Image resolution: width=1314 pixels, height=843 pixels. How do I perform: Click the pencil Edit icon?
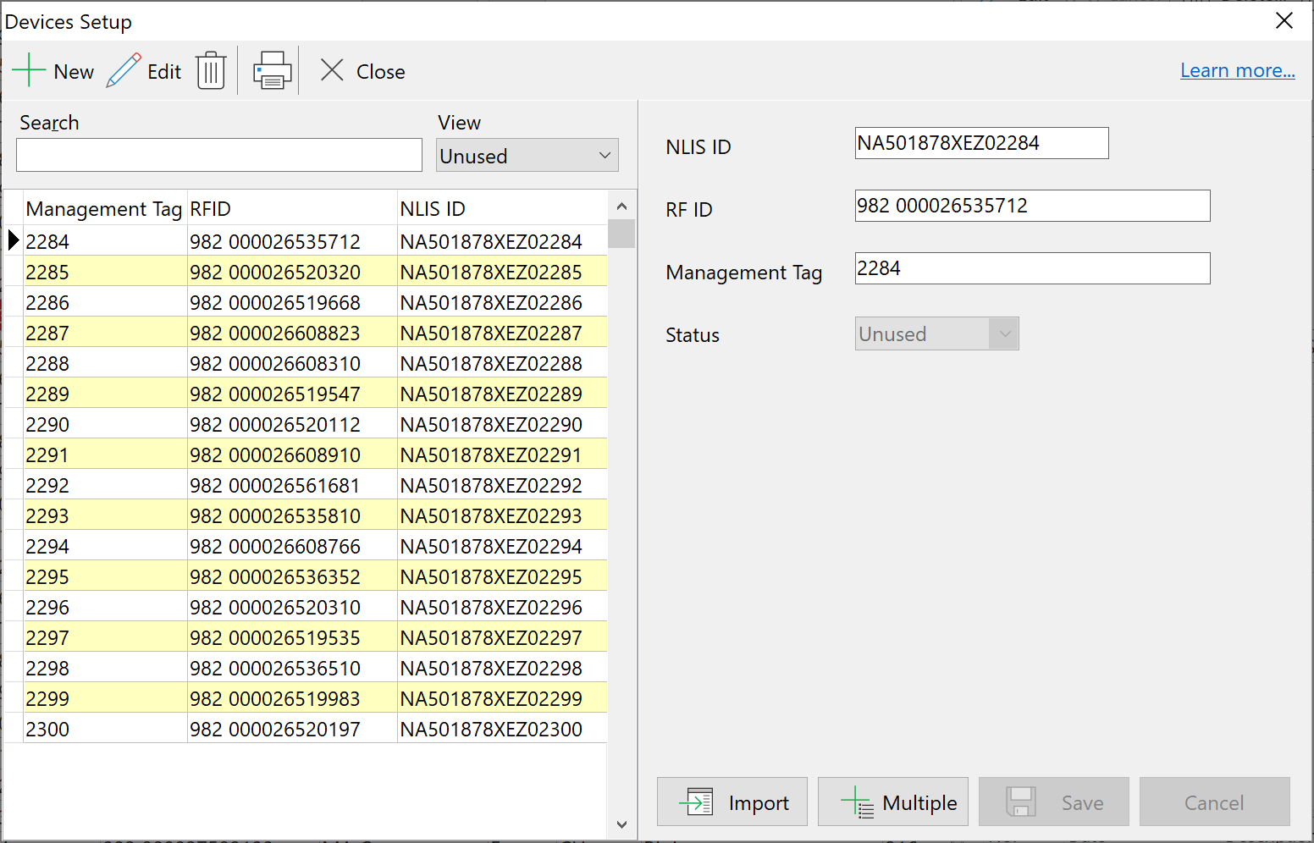coord(124,70)
